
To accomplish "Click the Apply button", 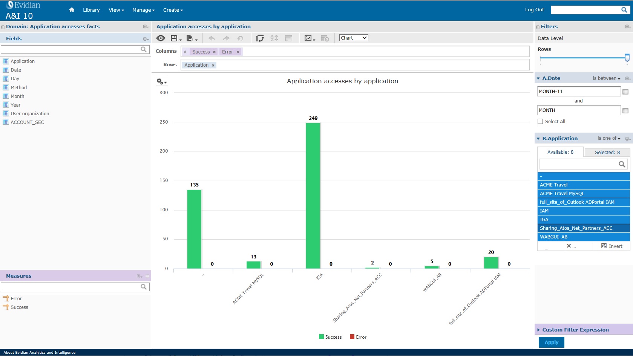I will [x=551, y=342].
